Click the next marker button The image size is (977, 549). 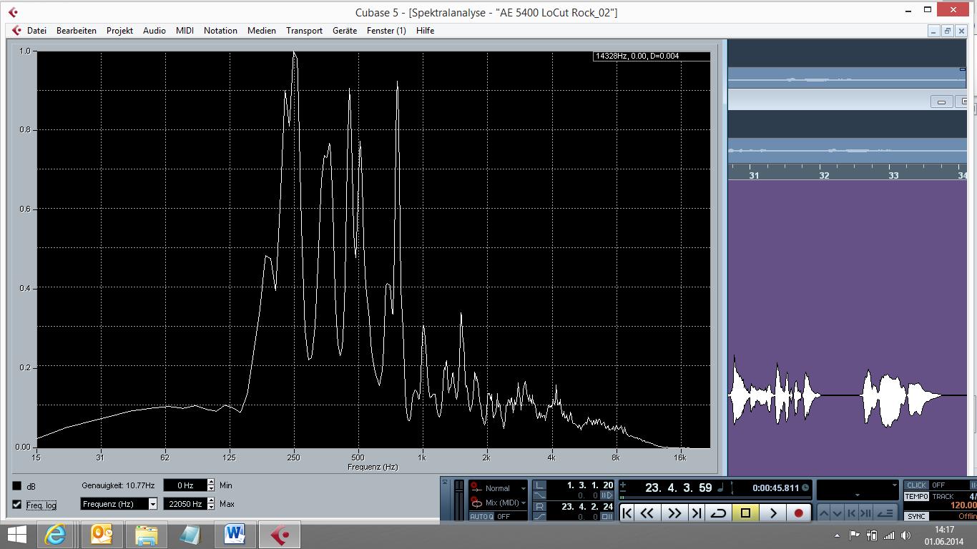[x=865, y=513]
